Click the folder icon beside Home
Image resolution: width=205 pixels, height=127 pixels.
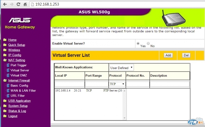5,40
